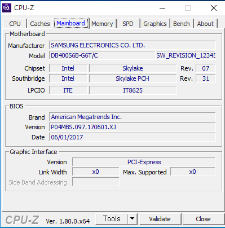Viewport: 225px width, 228px height.
Task: Click the Model field DB400S6B-G6T/C
Action: (x=102, y=55)
